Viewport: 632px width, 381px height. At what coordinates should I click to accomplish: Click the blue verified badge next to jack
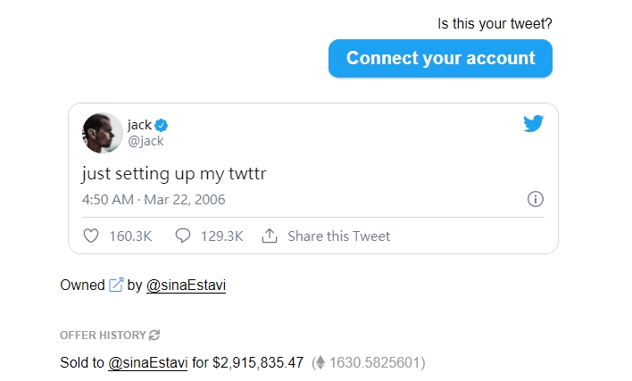(162, 126)
